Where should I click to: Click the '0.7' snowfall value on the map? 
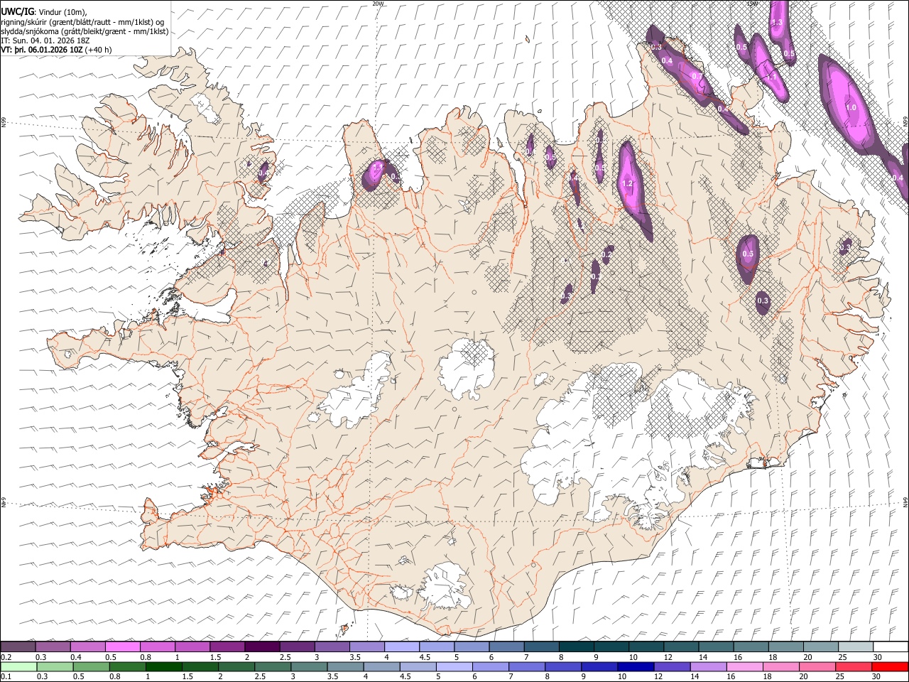(697, 77)
